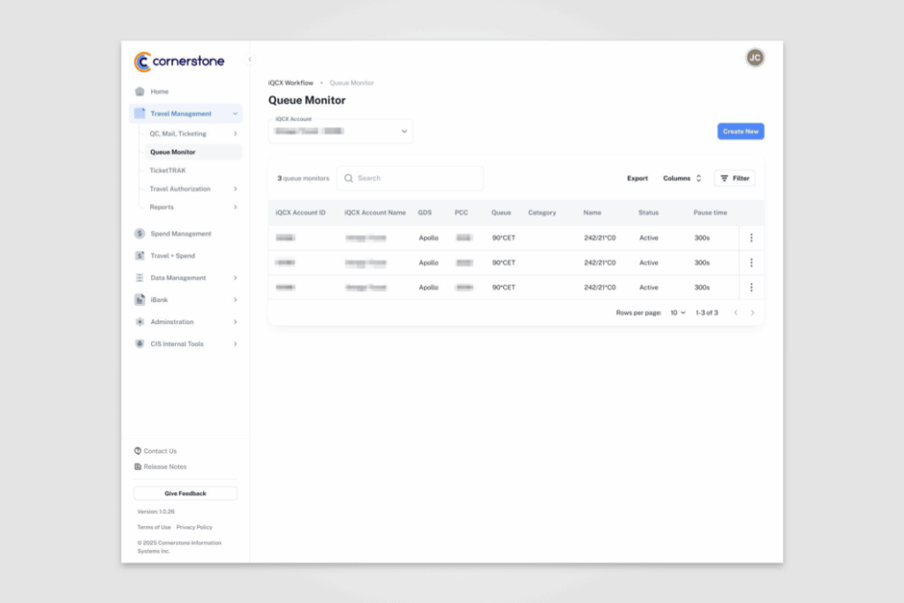Click the Spend Management dollar icon
The width and height of the screenshot is (904, 603).
(139, 233)
